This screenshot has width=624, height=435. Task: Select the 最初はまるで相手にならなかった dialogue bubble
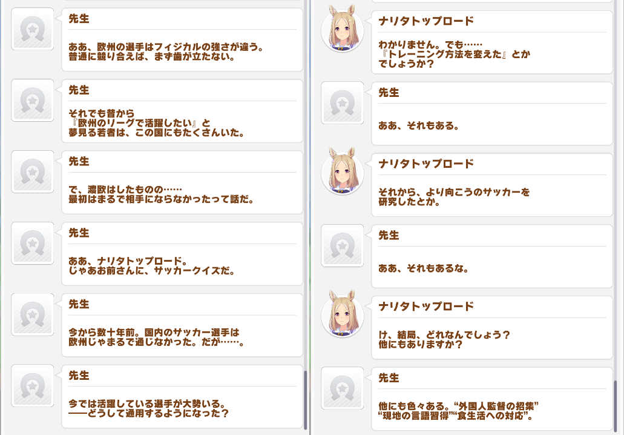coord(182,182)
